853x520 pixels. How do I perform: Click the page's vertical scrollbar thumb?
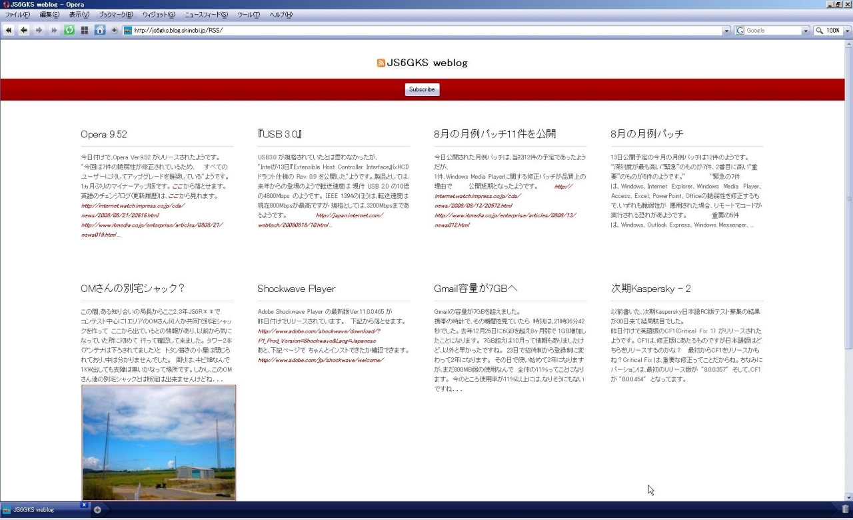coord(848,198)
